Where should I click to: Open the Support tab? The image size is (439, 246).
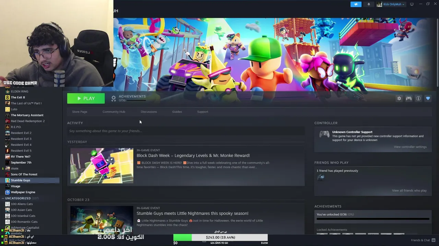click(x=202, y=112)
